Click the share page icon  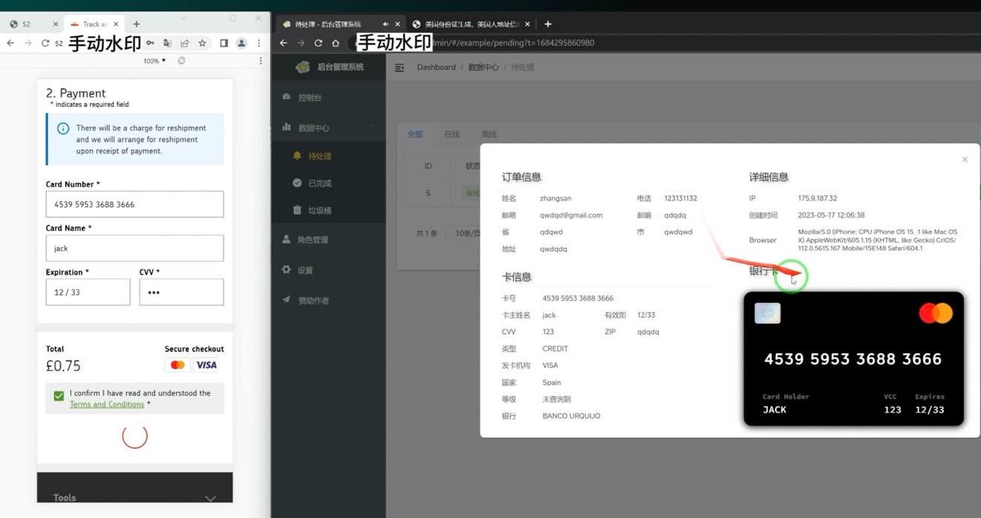point(185,43)
